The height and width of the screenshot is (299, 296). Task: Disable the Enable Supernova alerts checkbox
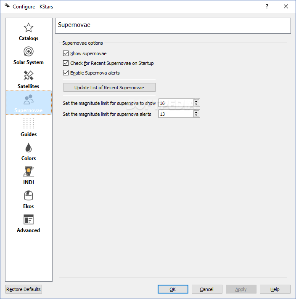(66, 73)
